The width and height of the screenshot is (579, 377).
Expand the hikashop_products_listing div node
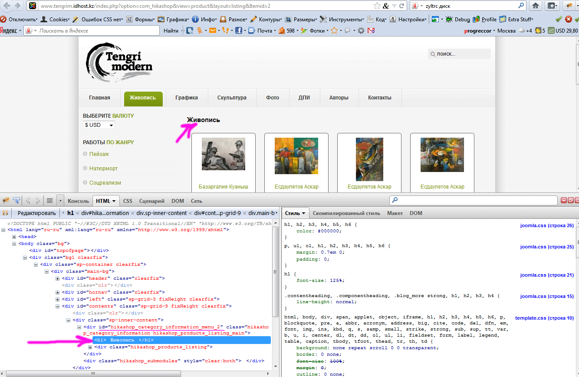click(x=90, y=347)
